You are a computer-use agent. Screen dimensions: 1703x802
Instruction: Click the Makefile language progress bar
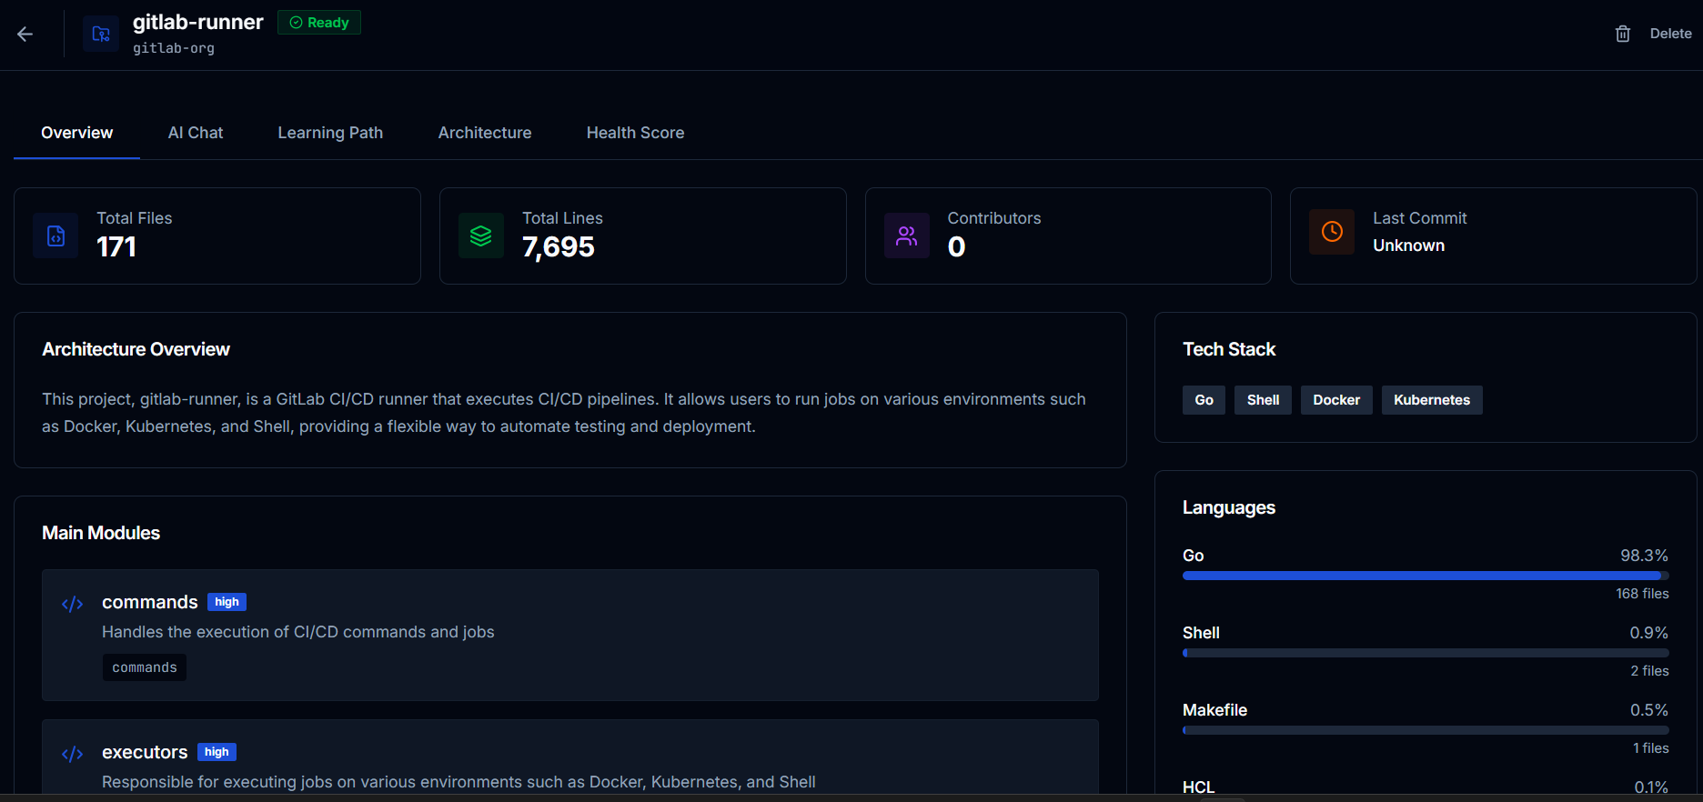(x=1426, y=730)
